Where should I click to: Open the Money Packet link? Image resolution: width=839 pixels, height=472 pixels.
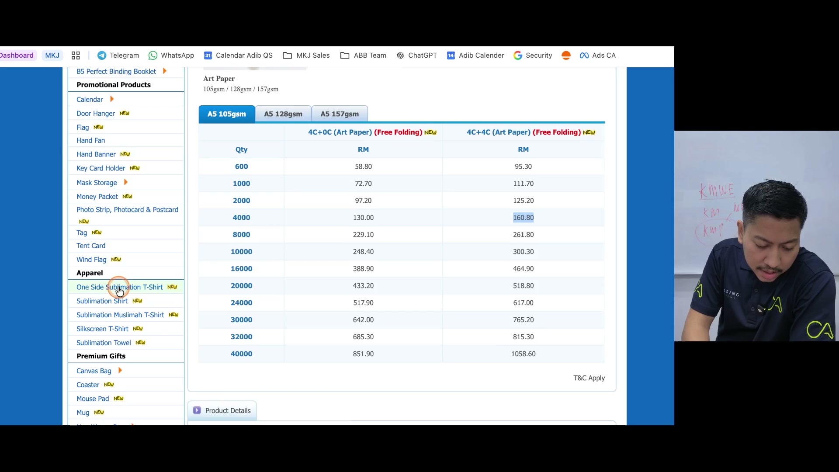coord(97,197)
